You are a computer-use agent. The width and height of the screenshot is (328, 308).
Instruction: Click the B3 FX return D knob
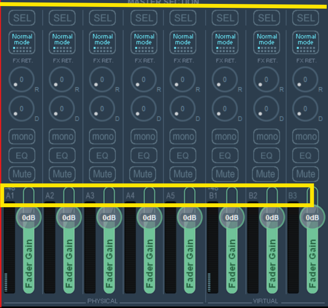[305, 109]
